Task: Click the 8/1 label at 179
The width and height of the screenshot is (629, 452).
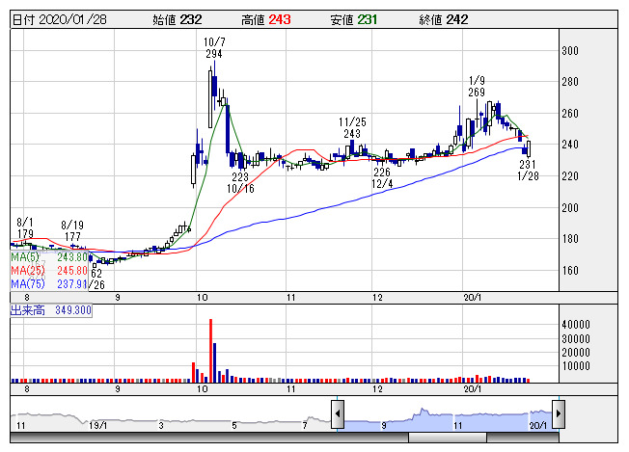Action: click(x=25, y=227)
